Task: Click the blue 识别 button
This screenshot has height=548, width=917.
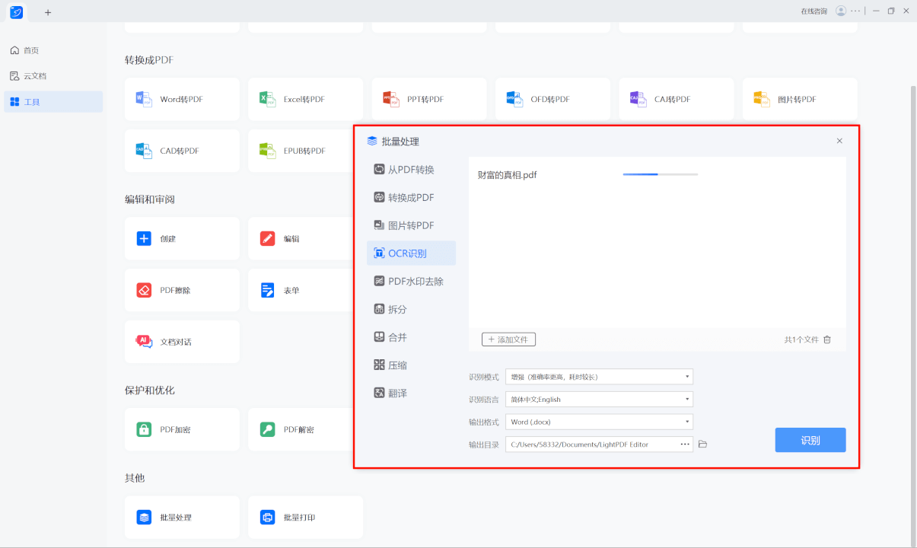Action: click(x=810, y=440)
